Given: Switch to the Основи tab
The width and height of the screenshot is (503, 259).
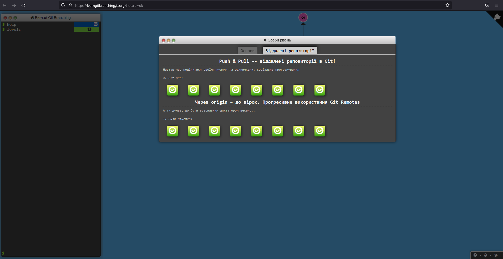Looking at the screenshot, I should tap(247, 51).
